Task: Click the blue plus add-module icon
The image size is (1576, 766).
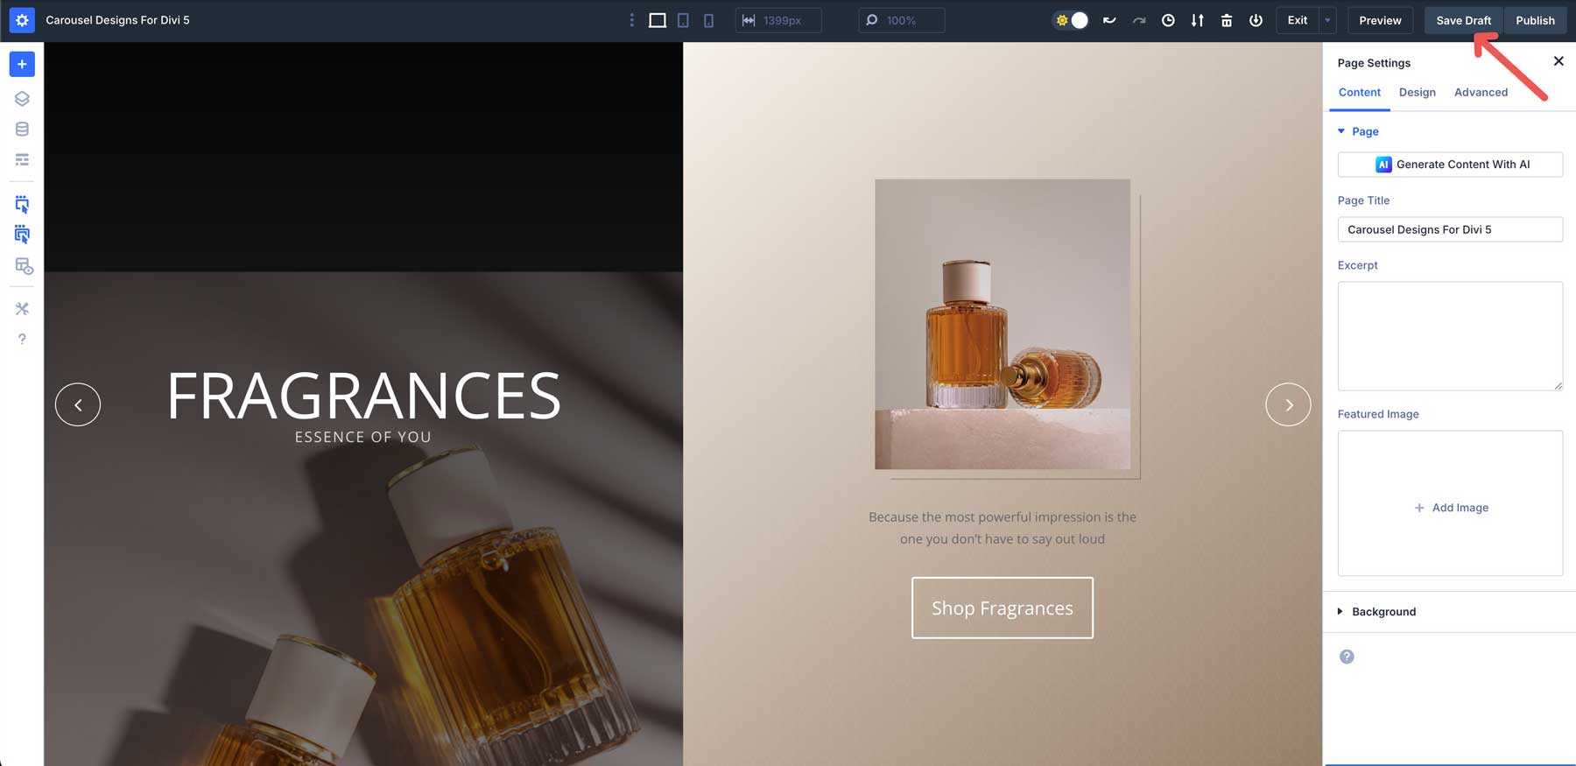Action: pos(22,64)
